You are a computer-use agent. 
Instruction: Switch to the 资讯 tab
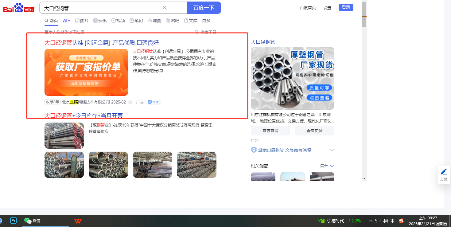(x=100, y=21)
